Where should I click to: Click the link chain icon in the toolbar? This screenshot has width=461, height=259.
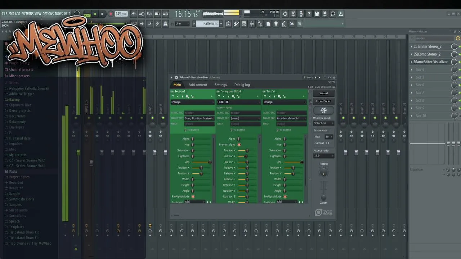click(157, 24)
